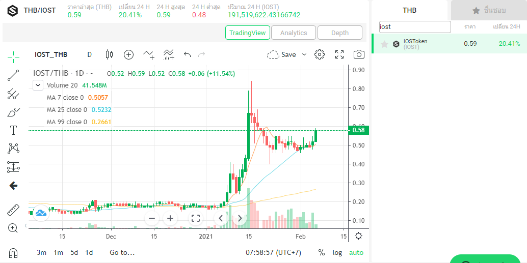
Task: Click the Volume 20 indicator legend
Action: [62, 85]
